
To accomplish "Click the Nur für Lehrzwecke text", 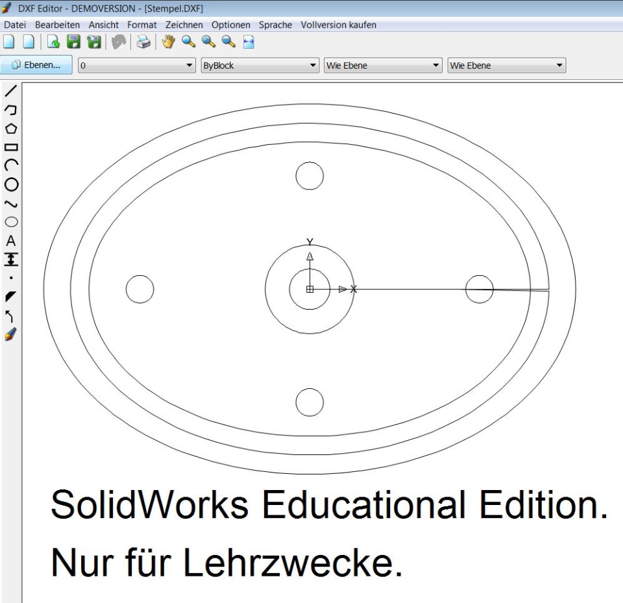I will 227,562.
